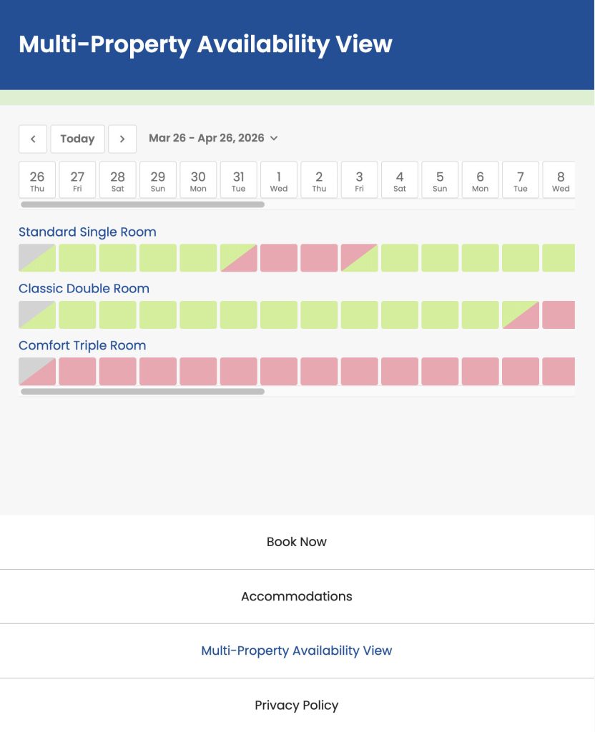The image size is (595, 732).
Task: Select the Mar 30 Monday date header
Action: click(198, 179)
